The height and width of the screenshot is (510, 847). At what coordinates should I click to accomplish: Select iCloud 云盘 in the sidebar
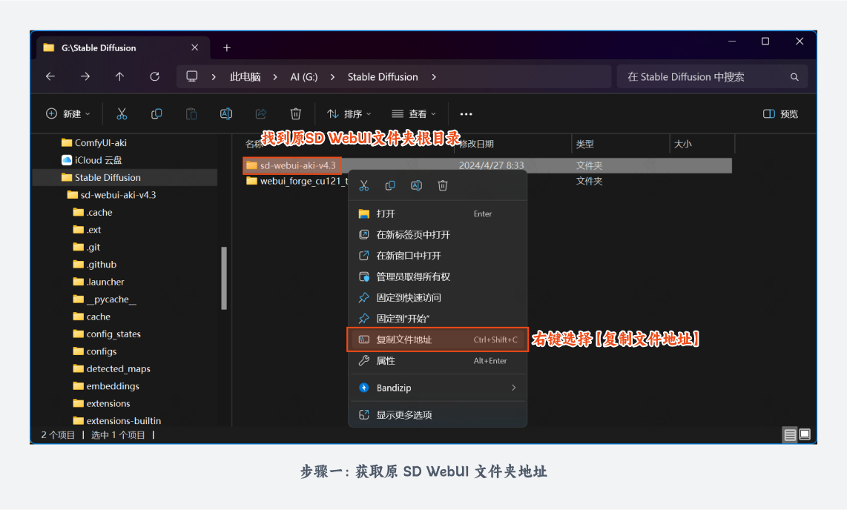coord(92,160)
